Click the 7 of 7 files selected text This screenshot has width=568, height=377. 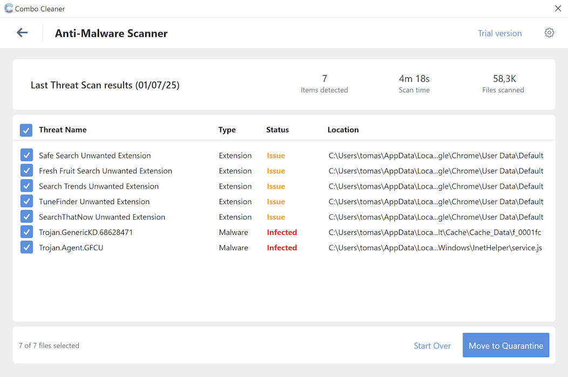[x=49, y=346]
